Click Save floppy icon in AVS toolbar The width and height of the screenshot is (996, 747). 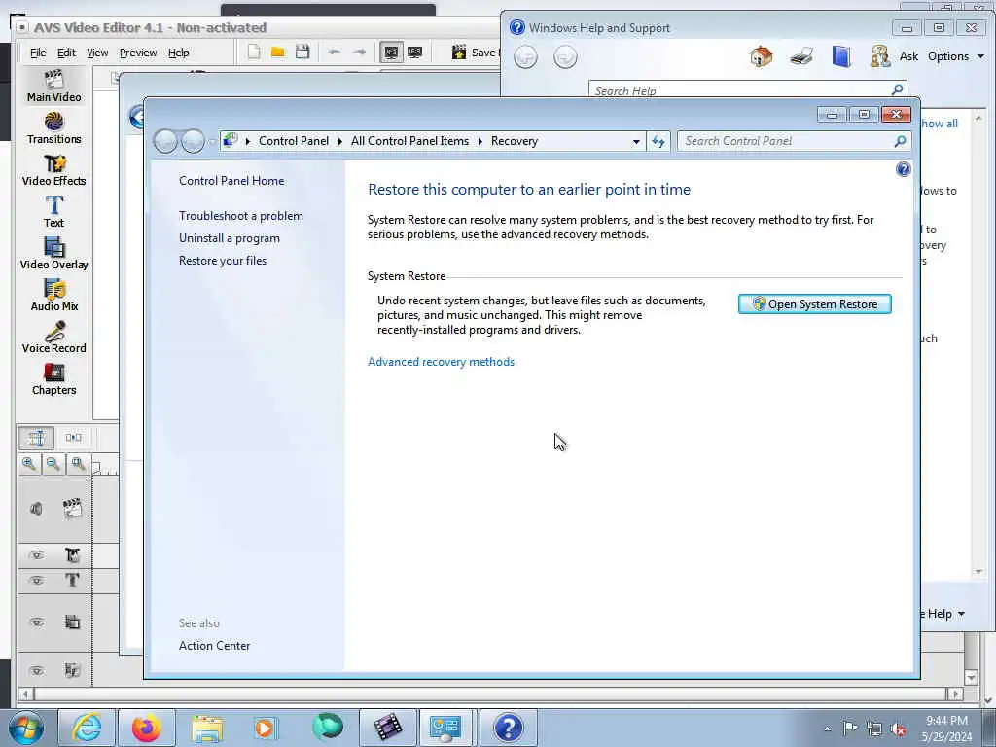tap(302, 53)
